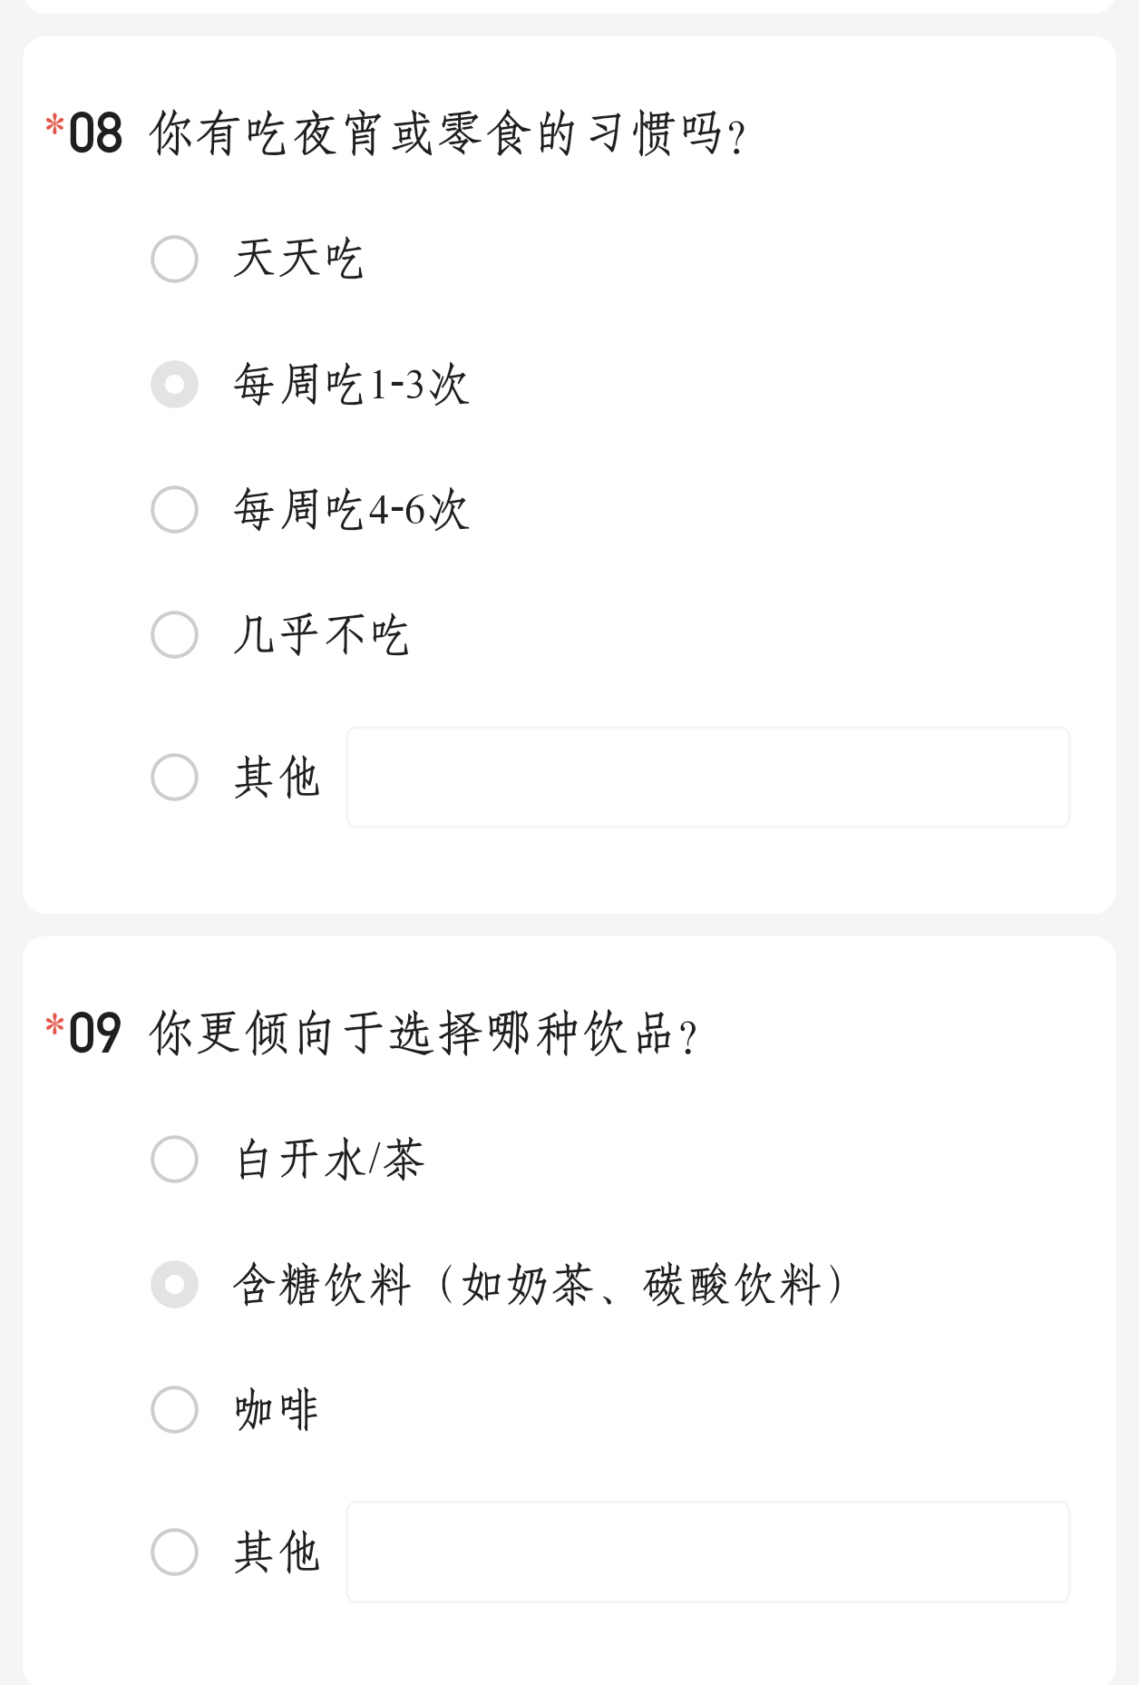Click the 几乎不吃 label text
Screen dimensions: 1139x1685
321,634
